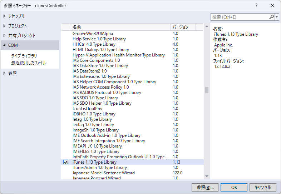The image size is (281, 194).
Task: Click the list scrollbar down arrow
Action: [x=207, y=176]
